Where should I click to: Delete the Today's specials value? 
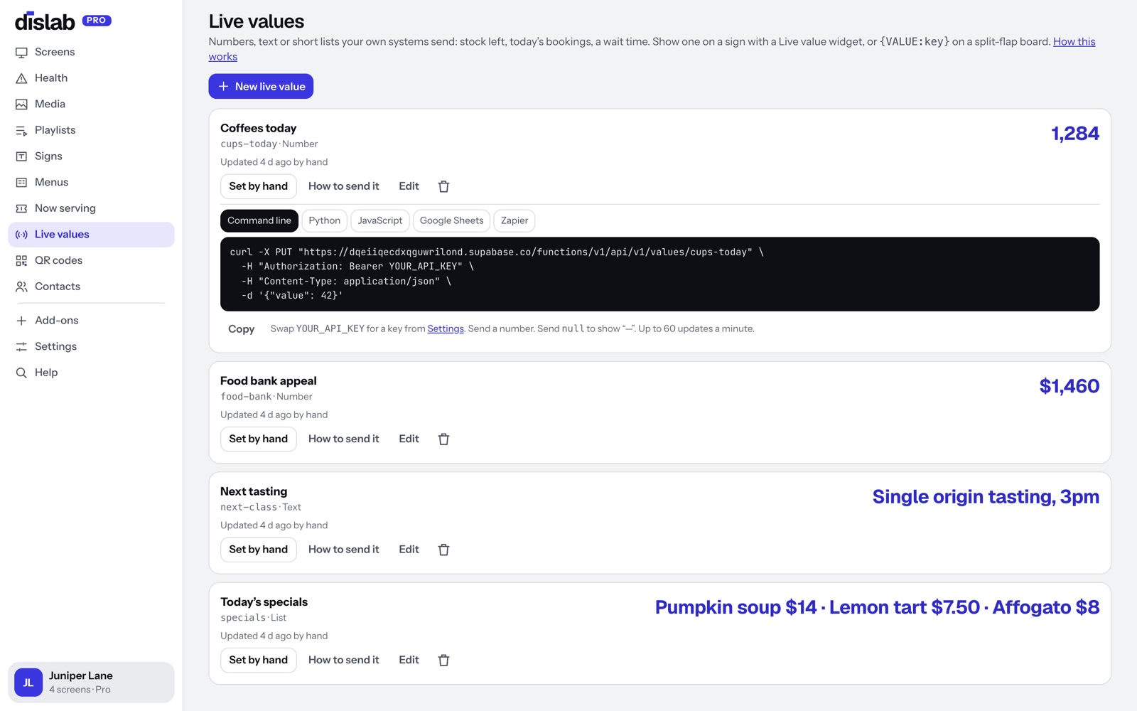click(443, 661)
